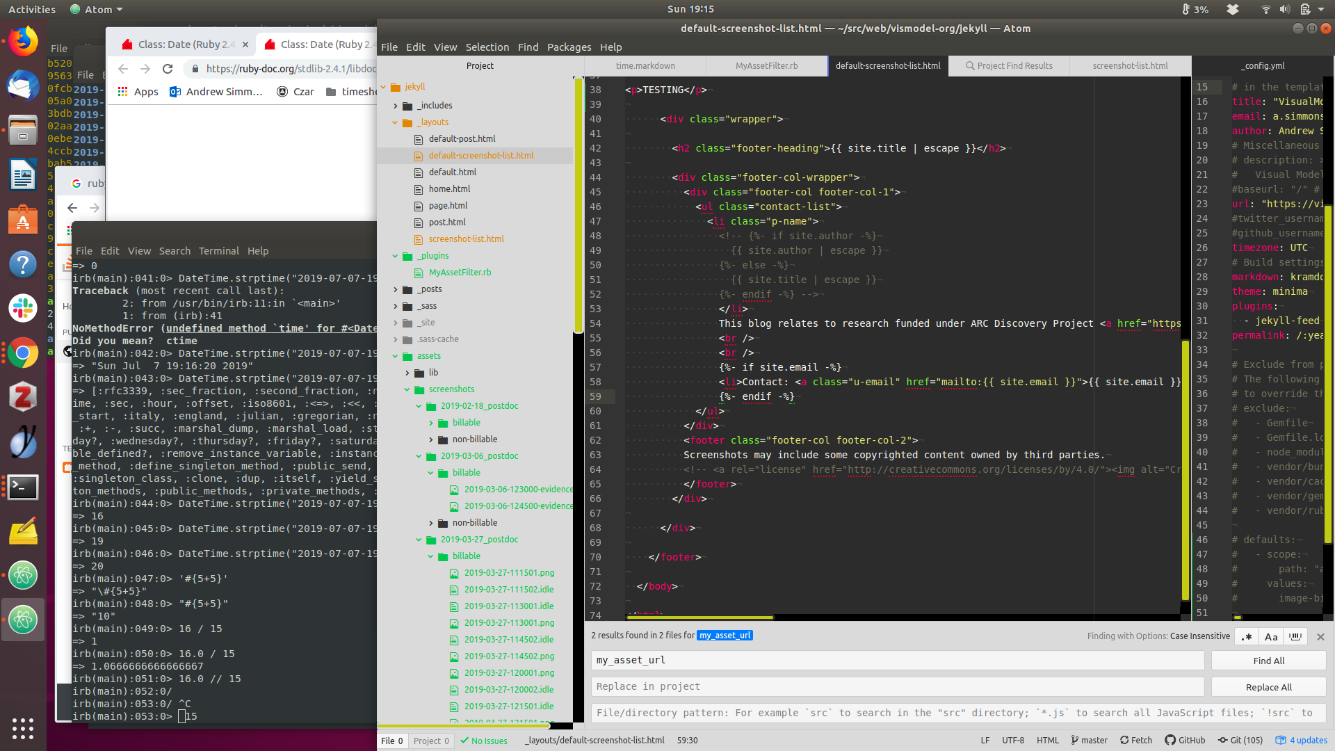This screenshot has height=751, width=1335.
Task: Click the Replace All button
Action: pyautogui.click(x=1268, y=687)
